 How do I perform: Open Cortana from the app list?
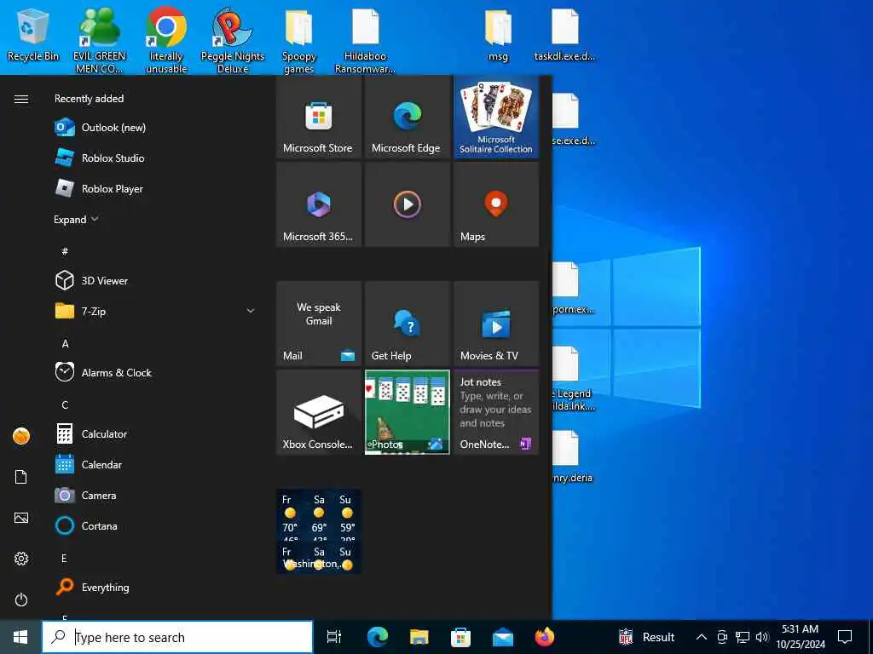coord(156,526)
